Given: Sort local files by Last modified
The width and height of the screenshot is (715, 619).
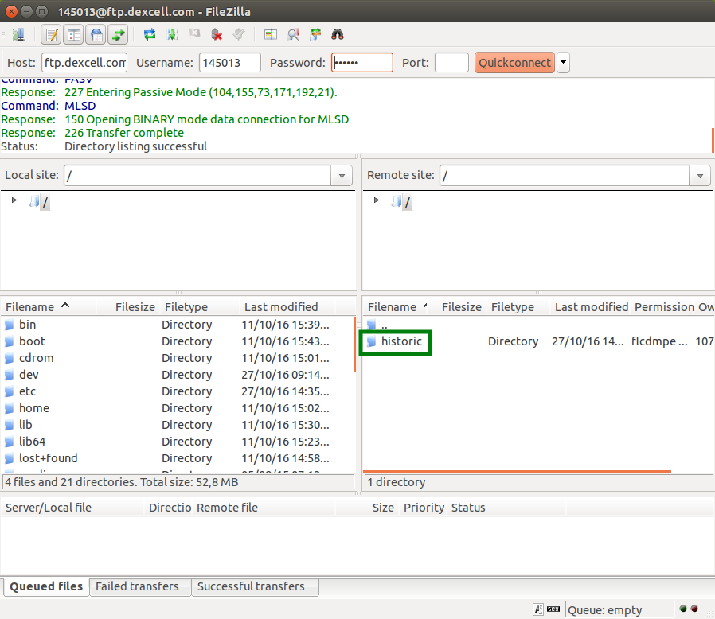Looking at the screenshot, I should (x=287, y=307).
